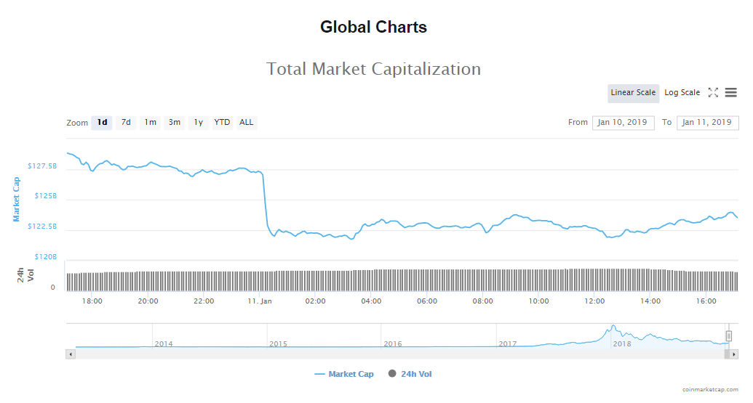Click the navigator left scroll arrow
The width and height of the screenshot is (753, 403).
click(71, 354)
